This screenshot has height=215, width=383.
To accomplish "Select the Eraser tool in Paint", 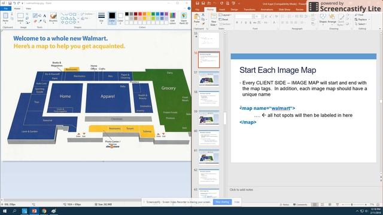I will pyautogui.click(x=35, y=21).
